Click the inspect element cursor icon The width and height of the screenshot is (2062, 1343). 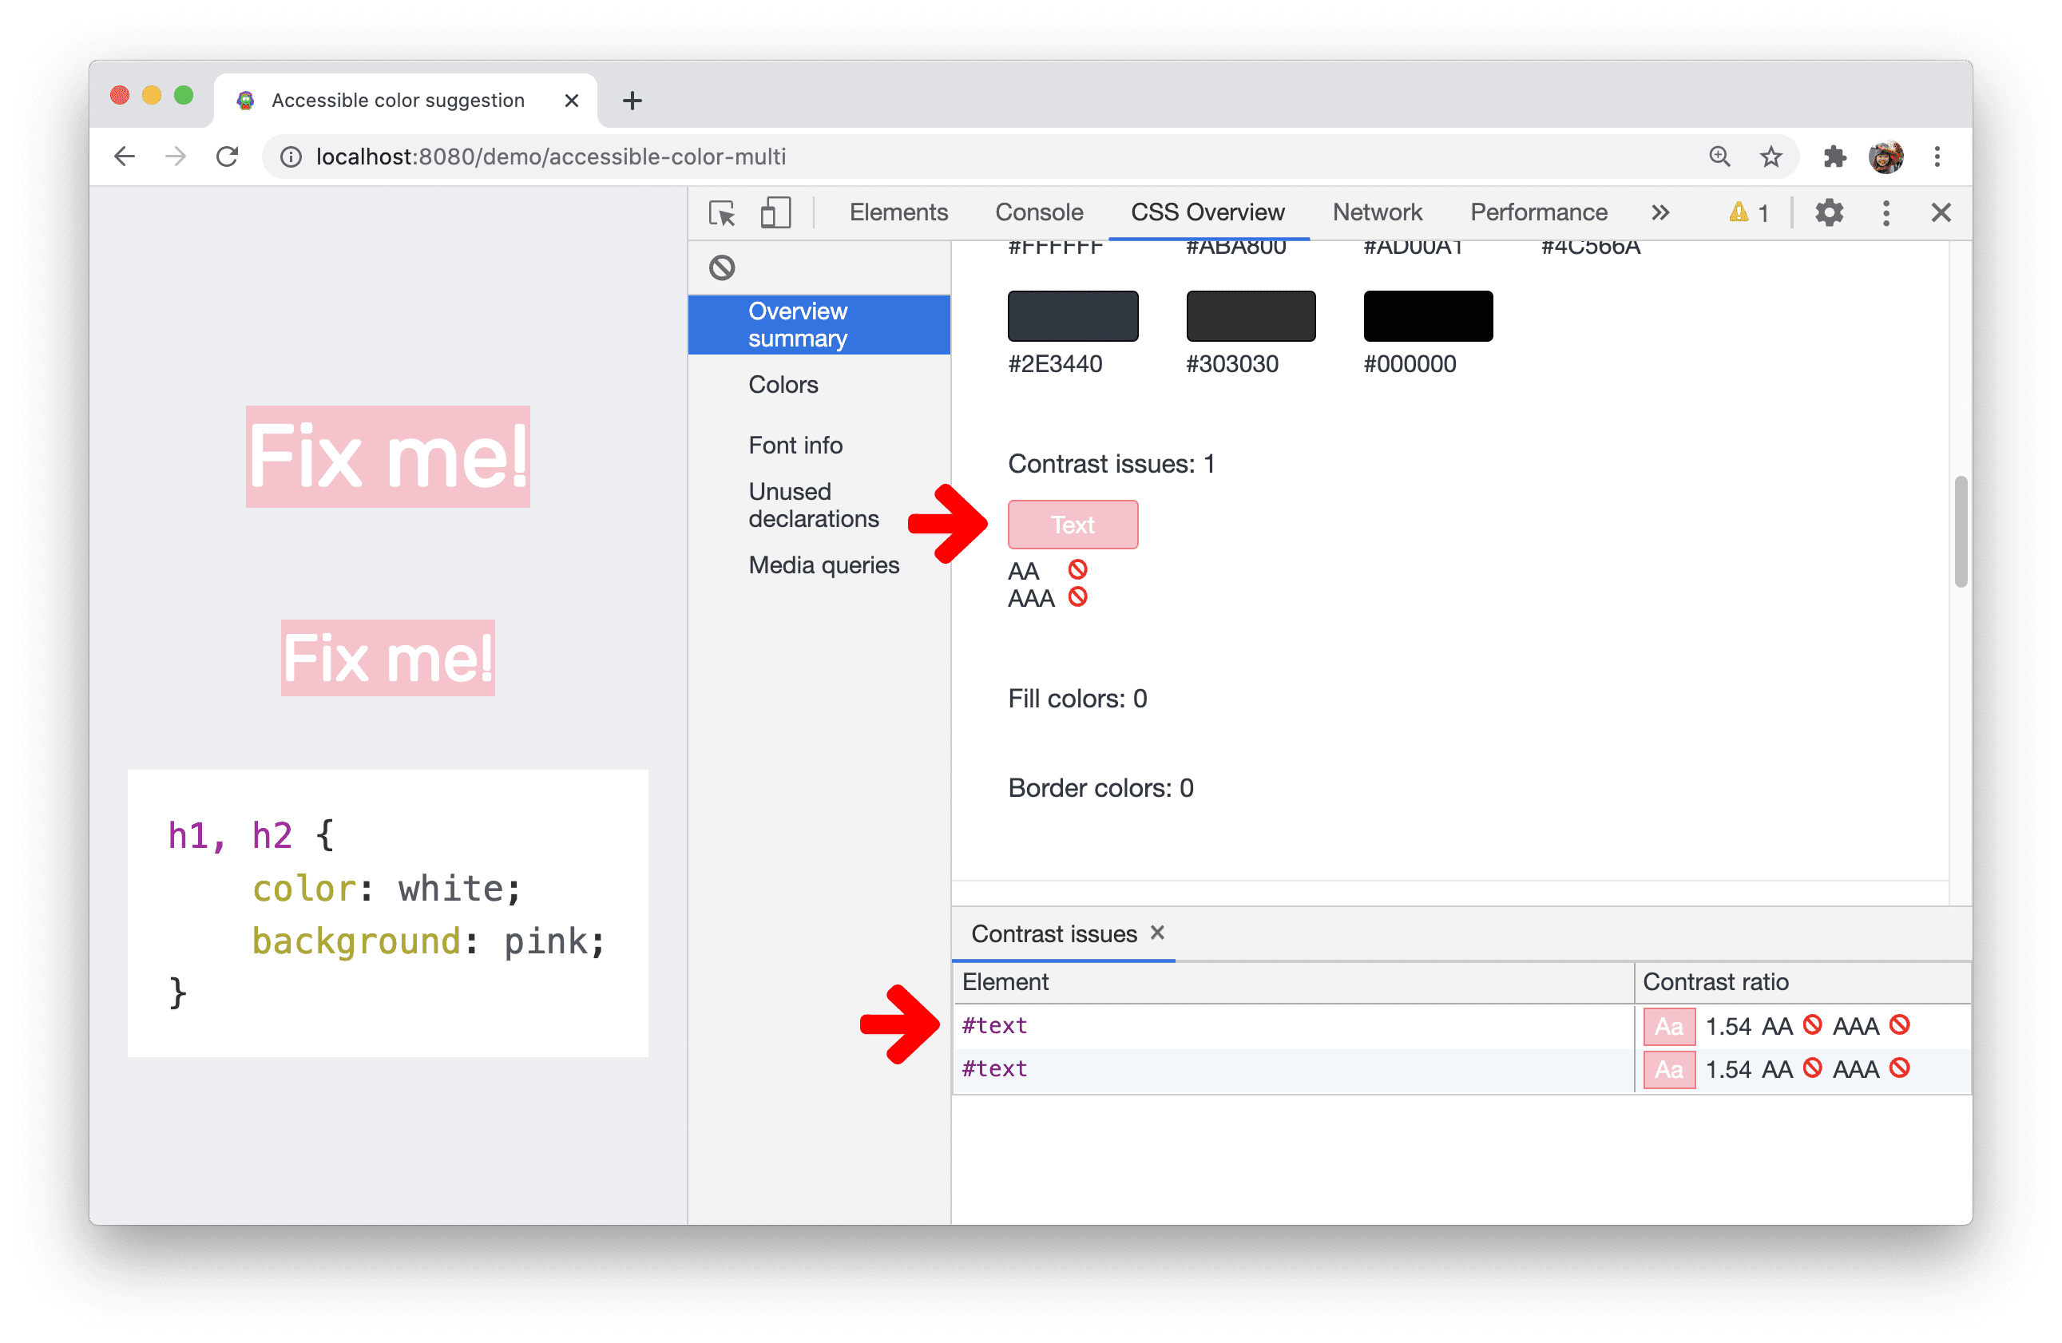[719, 210]
